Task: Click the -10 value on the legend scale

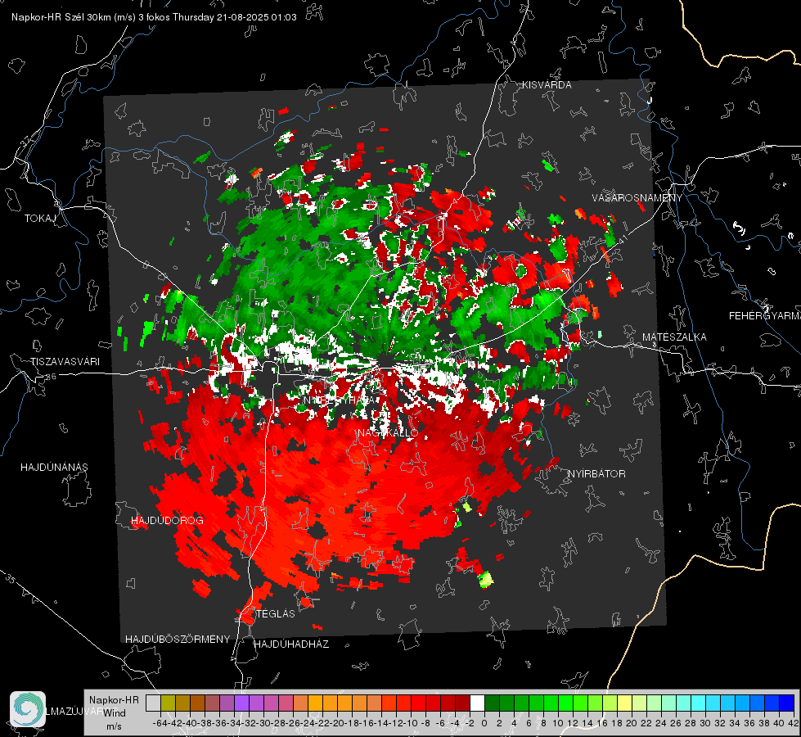Action: point(410,723)
